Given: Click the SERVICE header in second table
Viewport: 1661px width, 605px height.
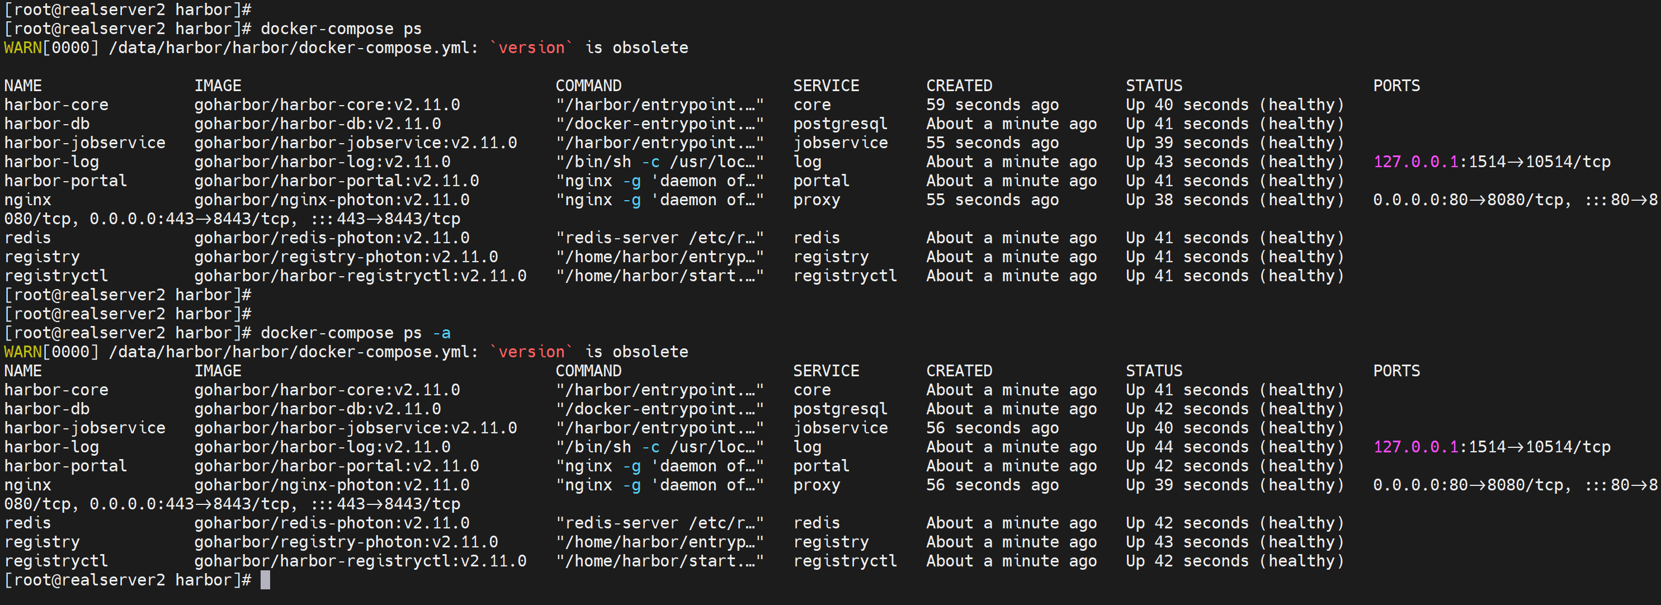Looking at the screenshot, I should [825, 371].
